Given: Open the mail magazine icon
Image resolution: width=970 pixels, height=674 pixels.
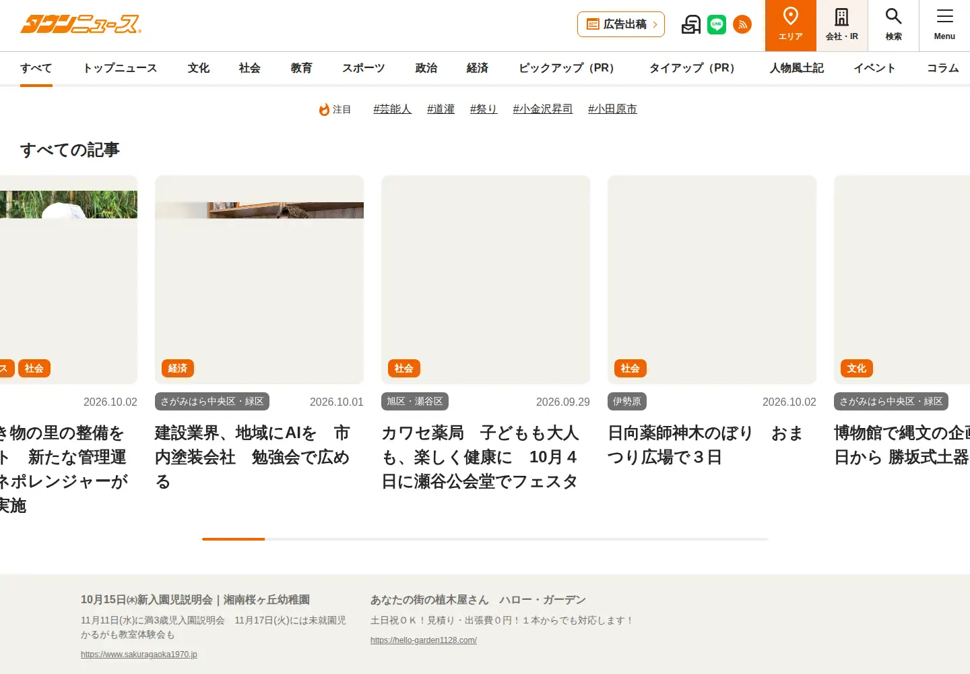Looking at the screenshot, I should coord(691,24).
